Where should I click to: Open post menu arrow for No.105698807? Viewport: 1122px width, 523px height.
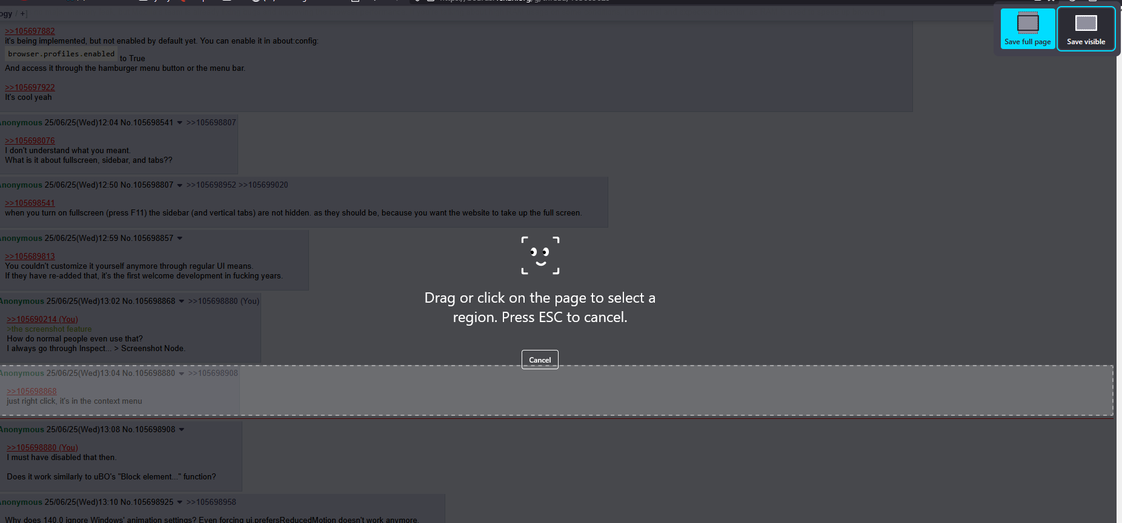click(179, 185)
